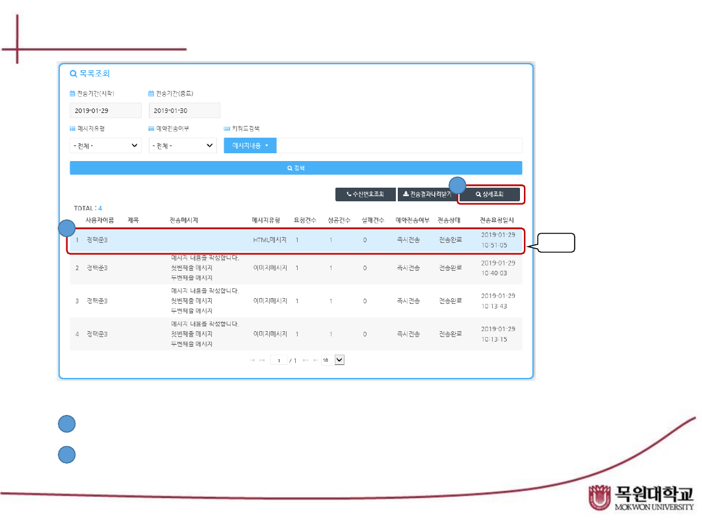Click the end date field 2019-01-30
The image size is (702, 526).
(184, 110)
